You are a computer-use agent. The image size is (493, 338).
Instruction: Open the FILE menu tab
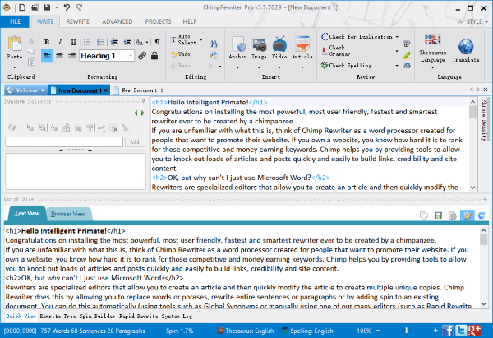tap(15, 21)
